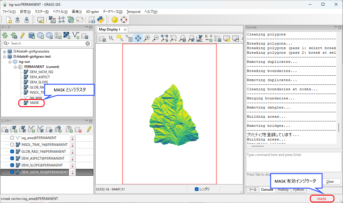343x203 pixels.
Task: Collapse the isg-sun project tree node
Action: [x=10, y=62]
